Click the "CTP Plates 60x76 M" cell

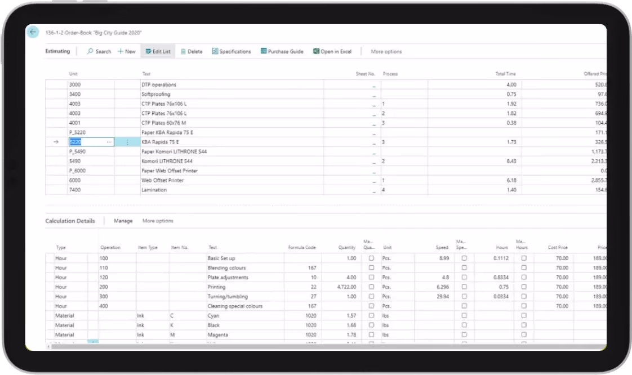coord(164,123)
